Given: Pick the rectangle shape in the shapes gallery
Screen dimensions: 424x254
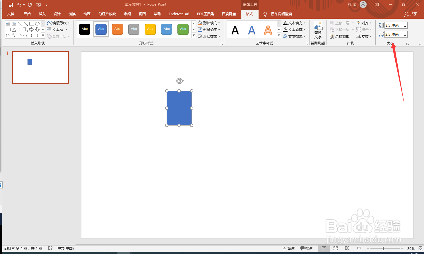Looking at the screenshot, I should coord(32,24).
